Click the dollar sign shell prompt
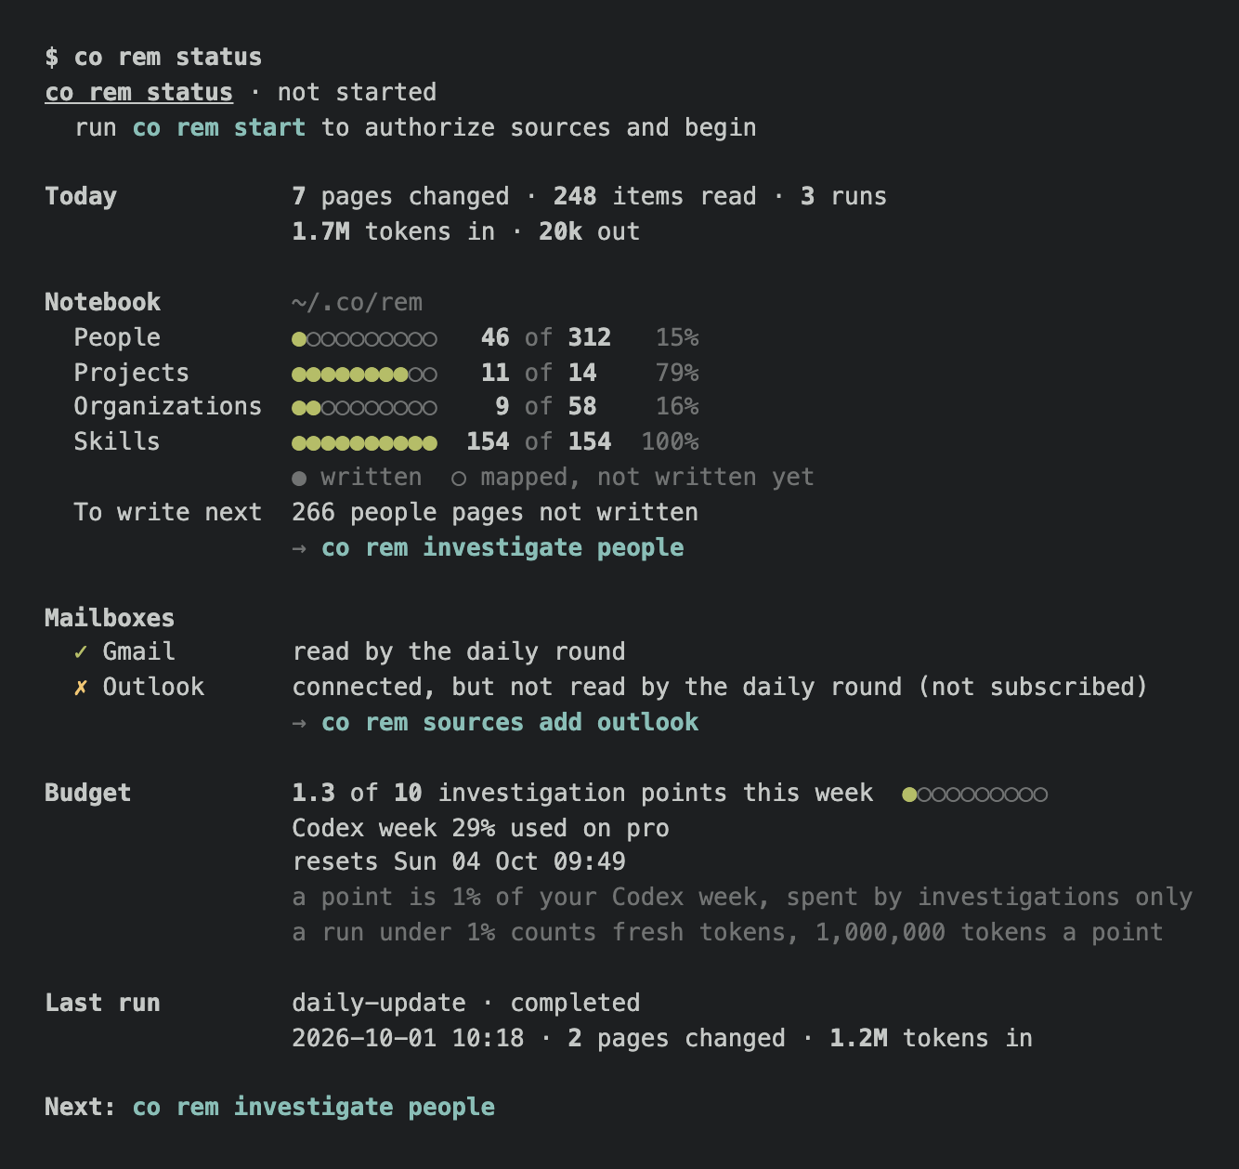This screenshot has width=1239, height=1169. click(x=52, y=58)
